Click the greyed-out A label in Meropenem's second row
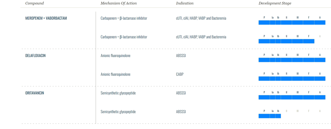This screenshot has height=129, width=331. click(320, 36)
